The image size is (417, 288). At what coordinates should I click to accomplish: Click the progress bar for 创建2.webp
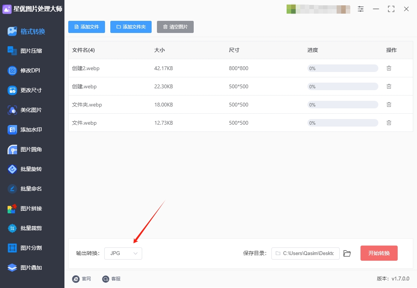343,68
